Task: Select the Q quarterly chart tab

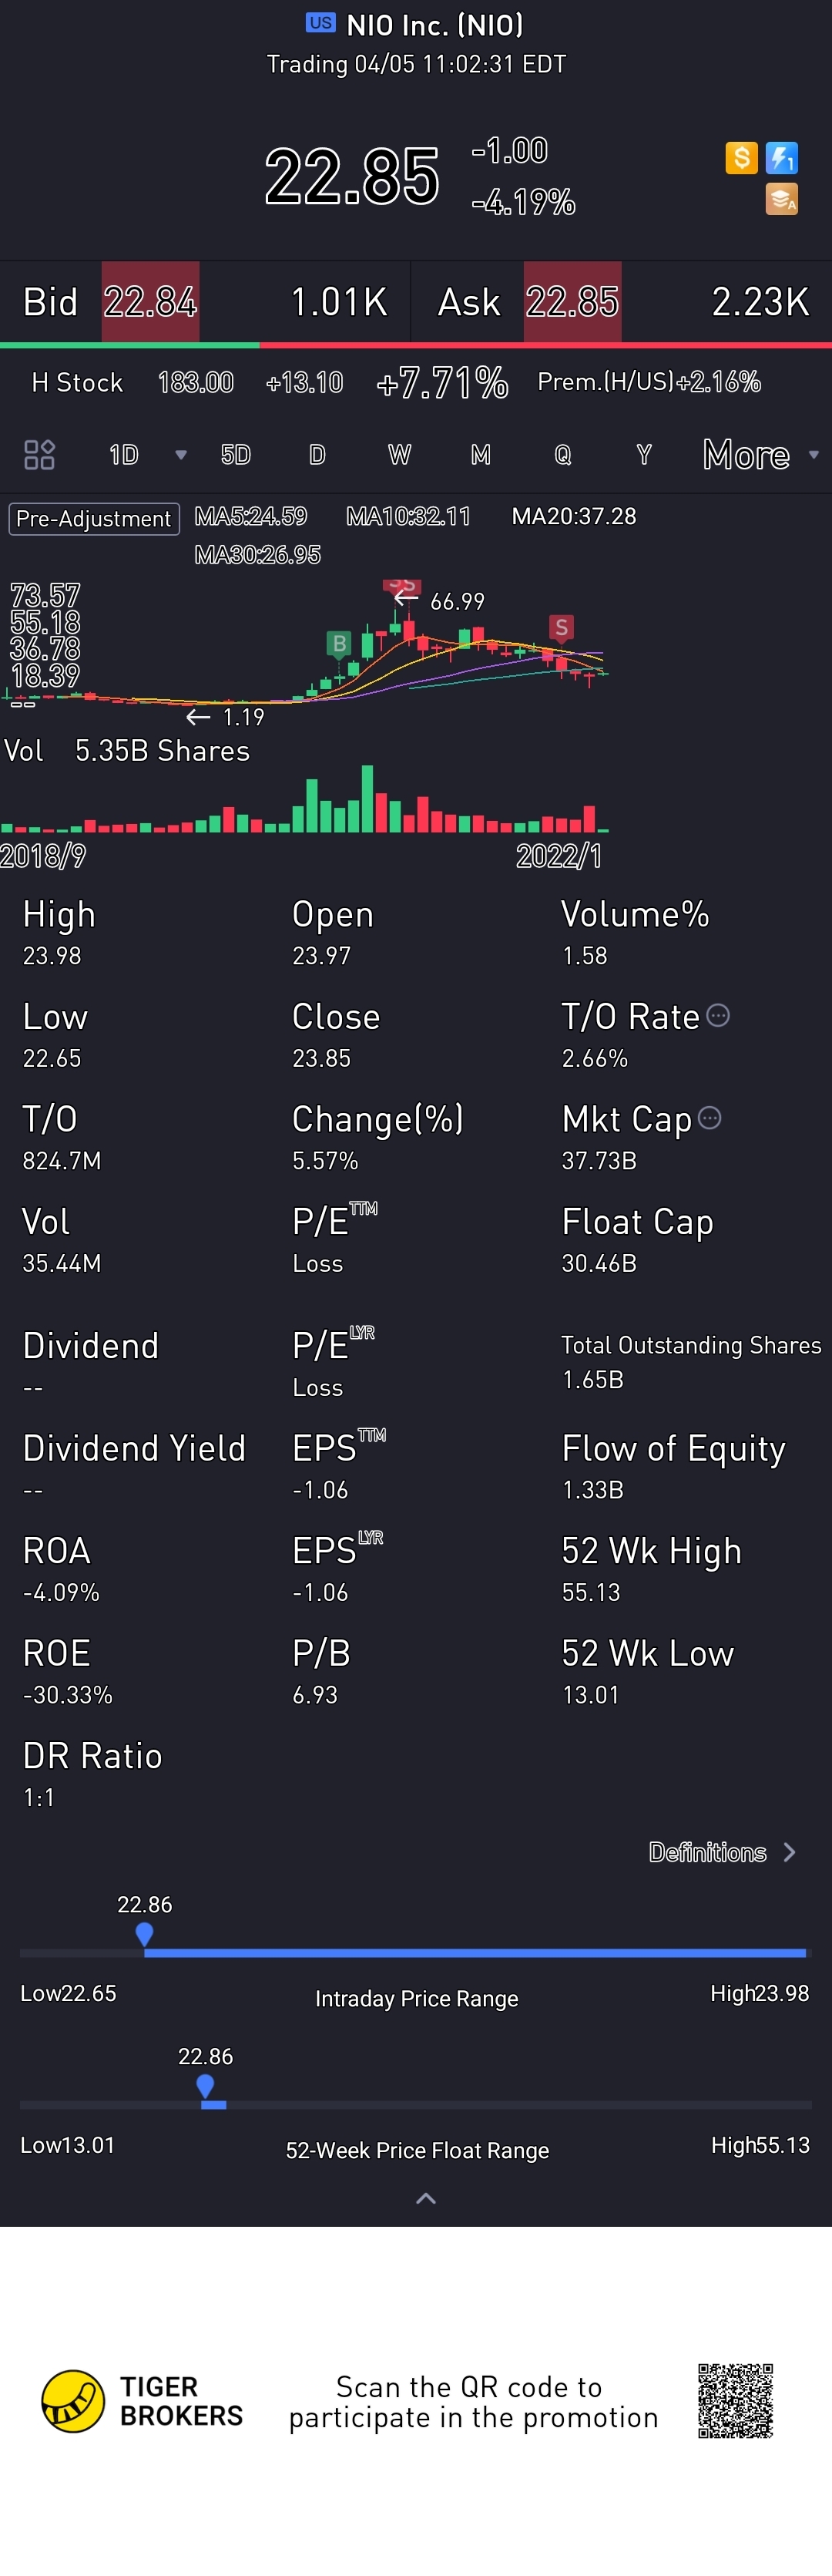Action: [x=563, y=455]
